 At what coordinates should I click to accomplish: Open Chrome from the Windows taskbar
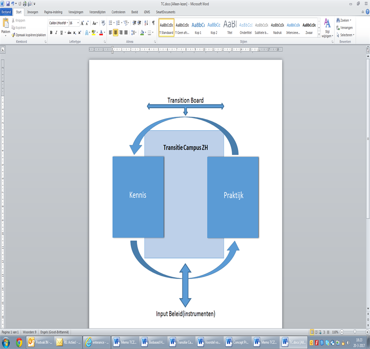[x=19, y=342]
